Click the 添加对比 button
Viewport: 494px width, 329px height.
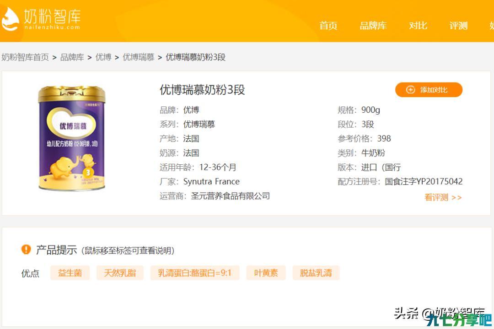point(429,90)
